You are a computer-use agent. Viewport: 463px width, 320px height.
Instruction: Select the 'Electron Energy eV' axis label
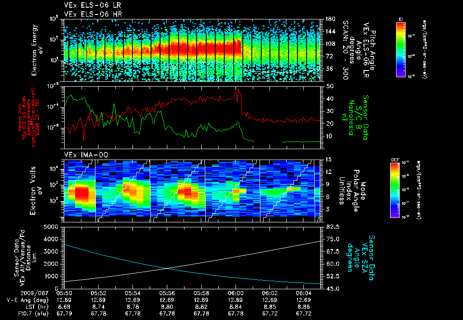[37, 50]
